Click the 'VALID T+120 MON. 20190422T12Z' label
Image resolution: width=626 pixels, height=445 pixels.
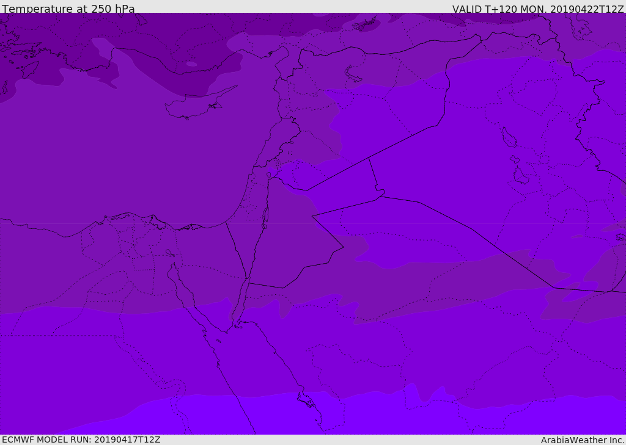pos(538,9)
